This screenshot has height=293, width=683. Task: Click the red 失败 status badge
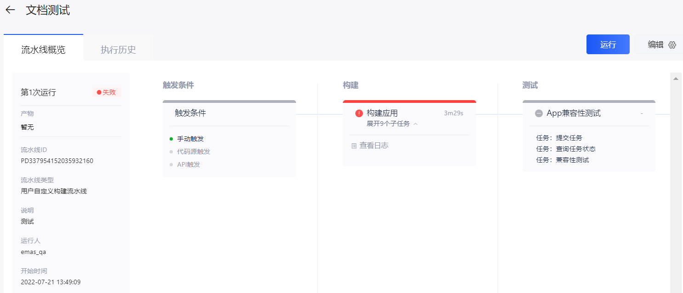[107, 92]
